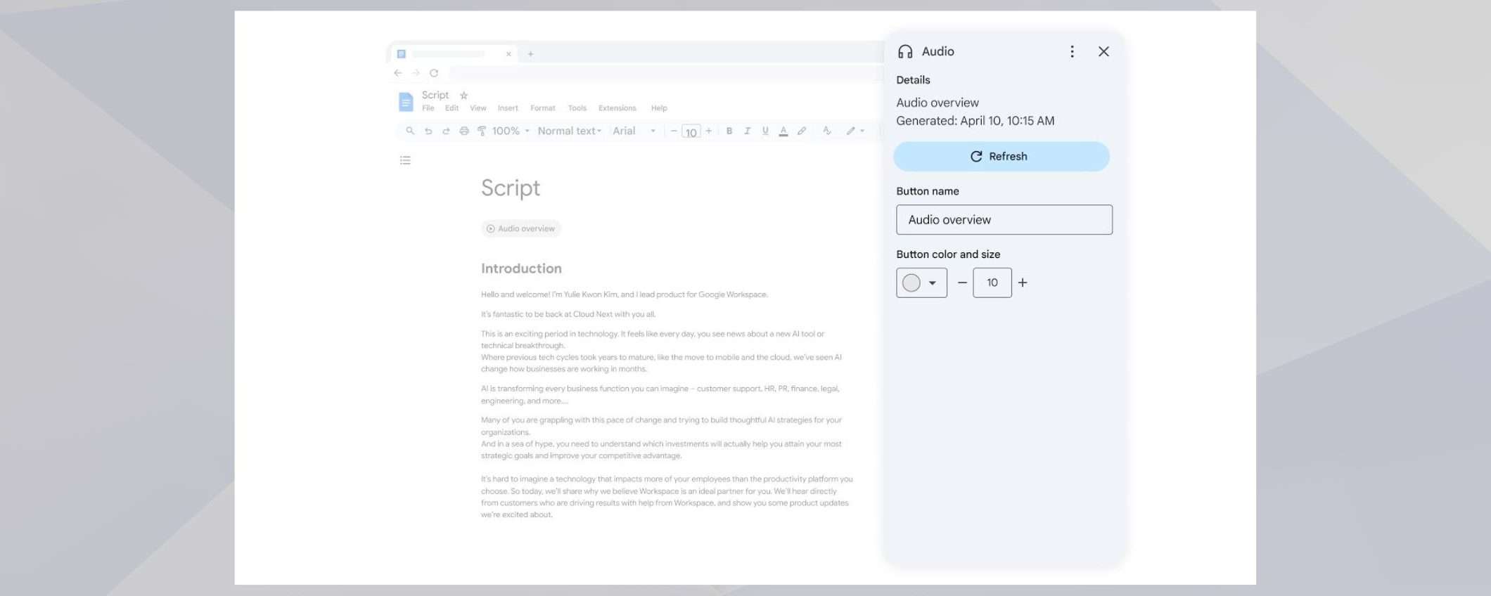This screenshot has width=1491, height=596.
Task: Reload the browser page
Action: (x=434, y=73)
